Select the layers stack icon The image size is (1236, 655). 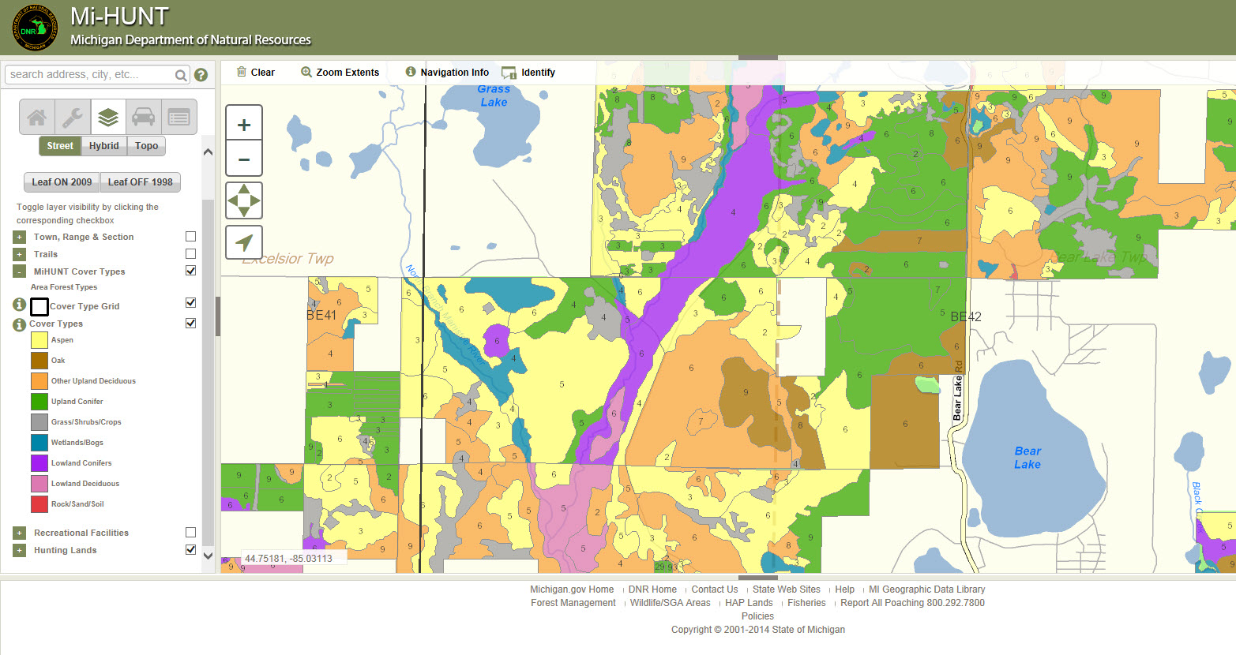click(108, 118)
